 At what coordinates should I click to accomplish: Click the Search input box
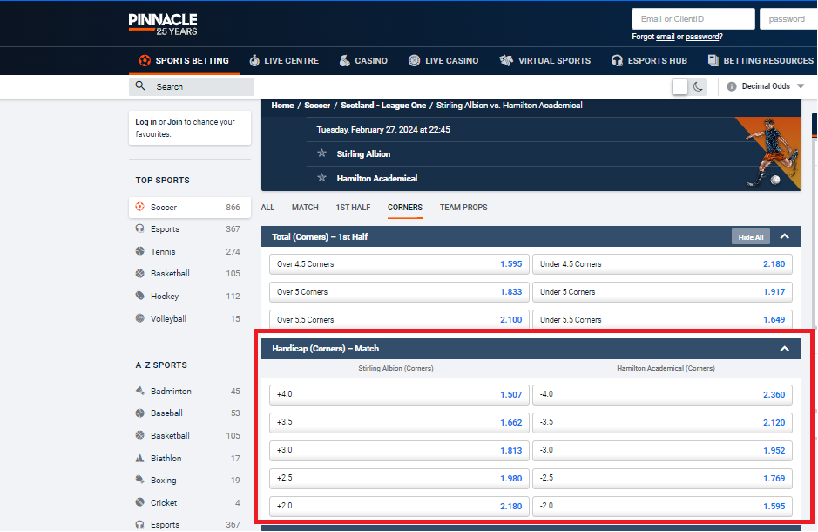192,86
